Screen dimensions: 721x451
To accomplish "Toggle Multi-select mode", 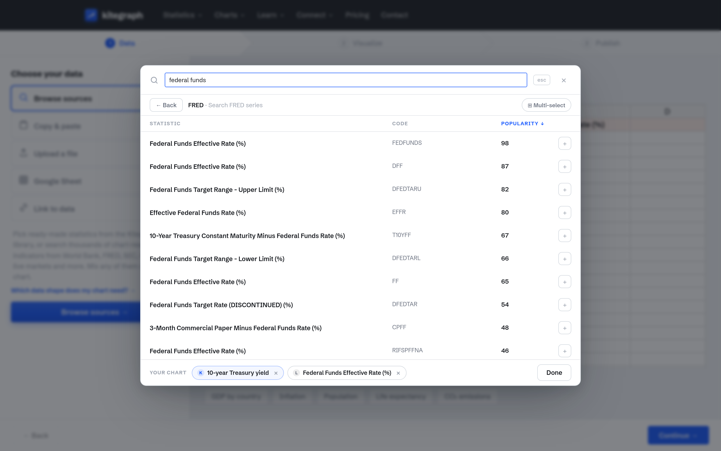I will 546,105.
